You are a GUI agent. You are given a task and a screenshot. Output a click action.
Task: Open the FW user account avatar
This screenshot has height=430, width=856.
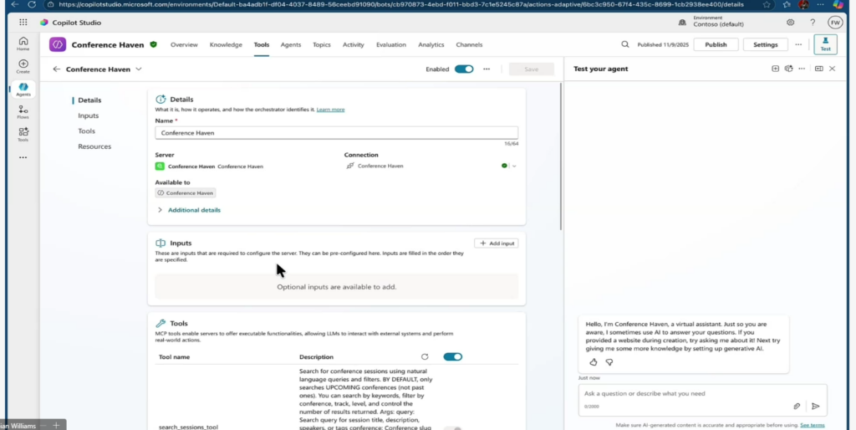click(835, 23)
